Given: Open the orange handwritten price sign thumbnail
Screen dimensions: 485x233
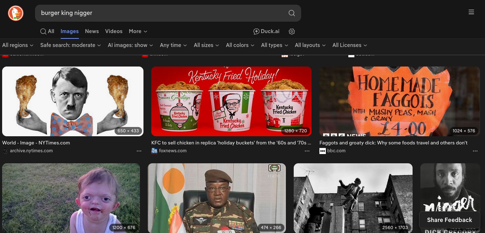Looking at the screenshot, I should (x=400, y=101).
